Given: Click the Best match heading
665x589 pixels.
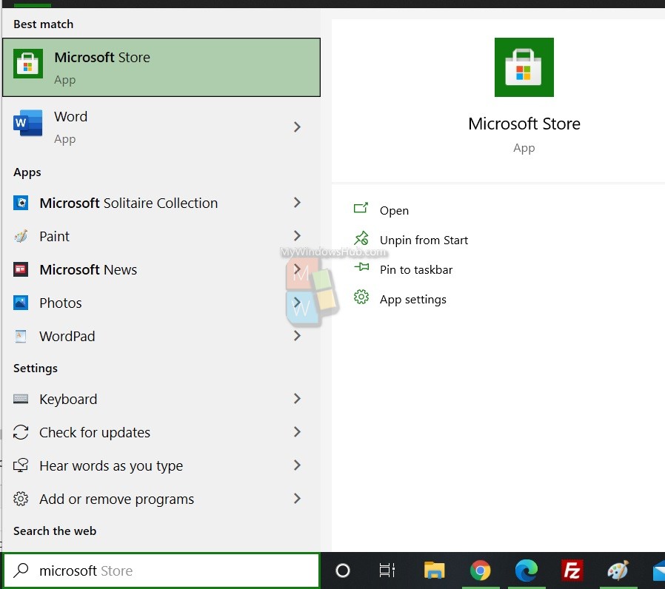Looking at the screenshot, I should tap(43, 24).
